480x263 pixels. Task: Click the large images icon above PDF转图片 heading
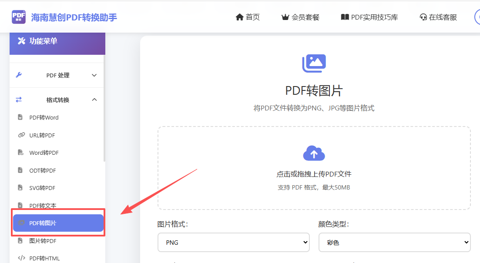[x=314, y=63]
